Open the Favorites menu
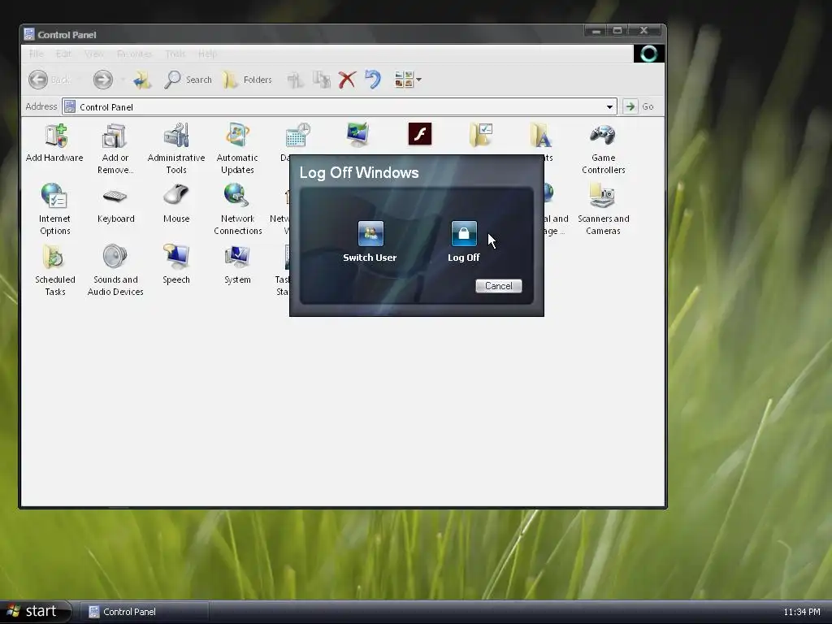The image size is (832, 624). (134, 54)
